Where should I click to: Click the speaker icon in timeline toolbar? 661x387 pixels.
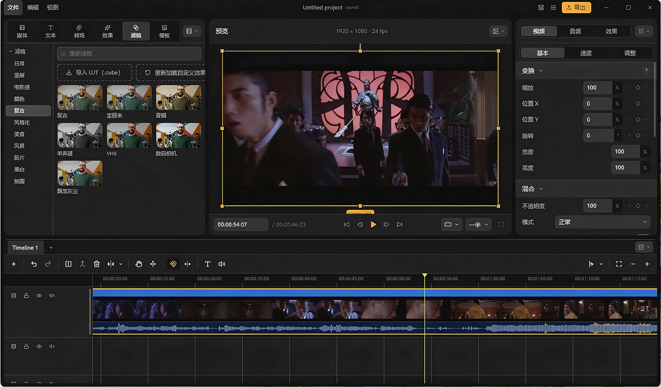222,264
